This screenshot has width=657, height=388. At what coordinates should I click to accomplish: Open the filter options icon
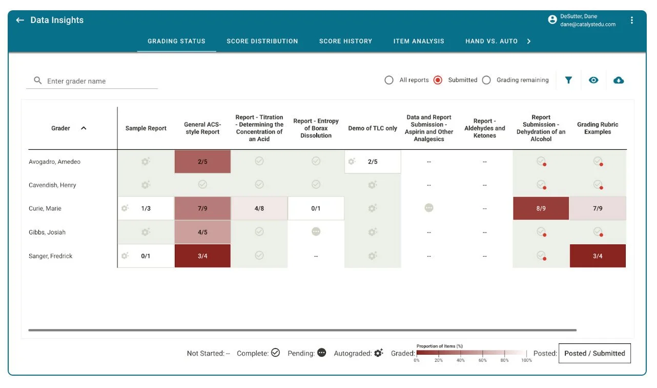568,80
